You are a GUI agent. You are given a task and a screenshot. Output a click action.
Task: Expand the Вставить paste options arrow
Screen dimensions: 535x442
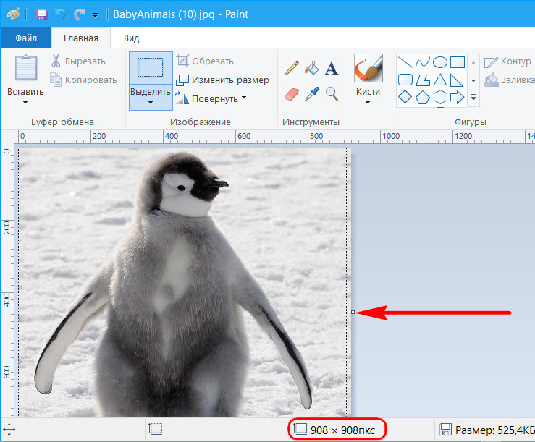pos(25,102)
